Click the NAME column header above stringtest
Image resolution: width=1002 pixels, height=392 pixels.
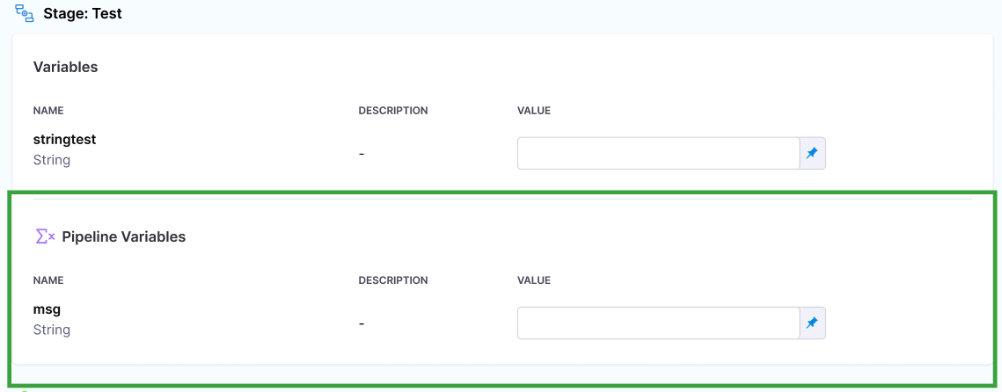[48, 111]
